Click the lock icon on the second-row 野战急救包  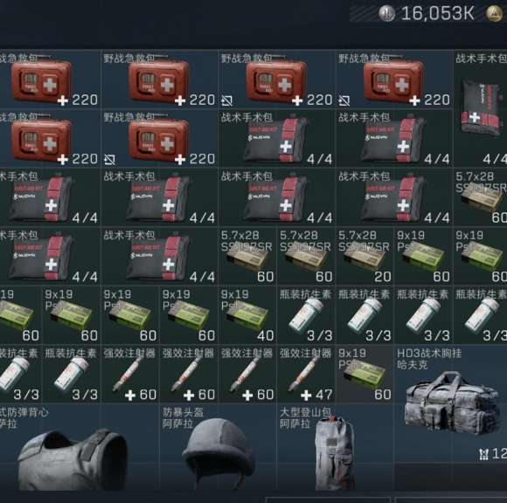(109, 160)
